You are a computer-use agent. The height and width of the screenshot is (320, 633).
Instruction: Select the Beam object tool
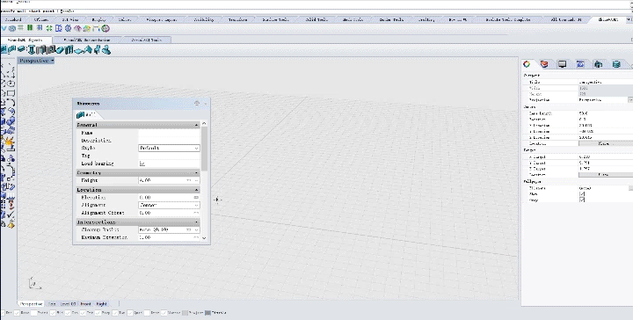(21, 49)
